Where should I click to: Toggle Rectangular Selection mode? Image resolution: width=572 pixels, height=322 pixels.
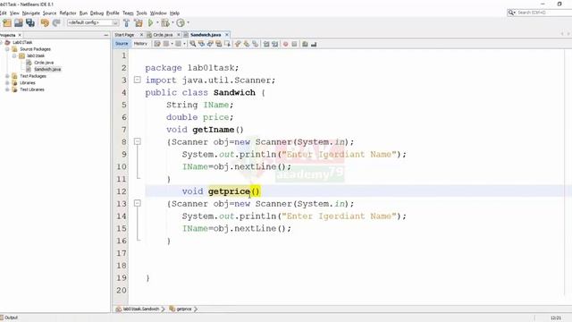click(x=227, y=44)
